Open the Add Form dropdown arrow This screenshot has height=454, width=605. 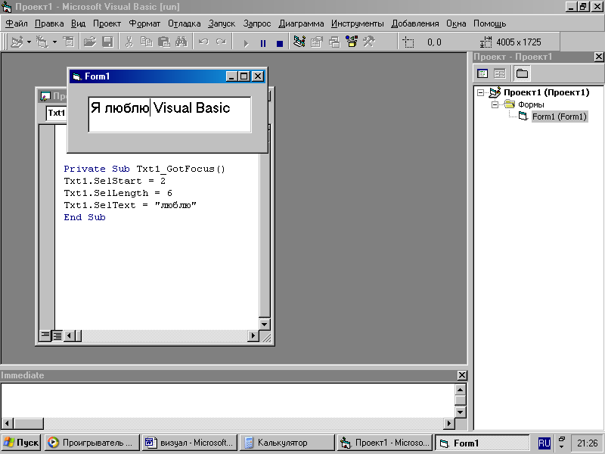[54, 42]
